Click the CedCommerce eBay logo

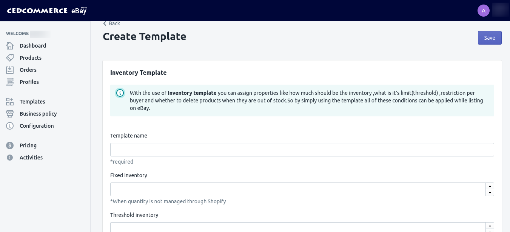click(47, 11)
